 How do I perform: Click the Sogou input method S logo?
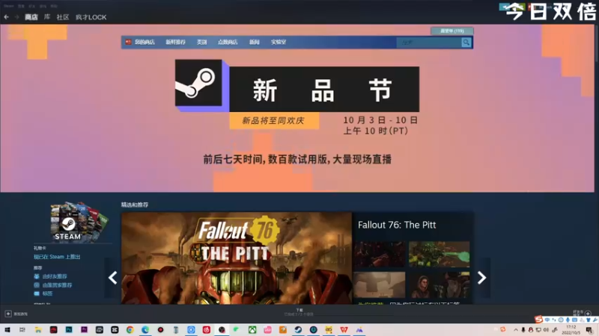[x=538, y=320]
